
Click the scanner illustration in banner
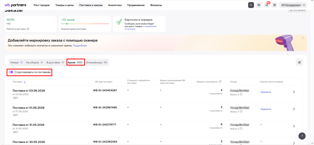tap(284, 42)
